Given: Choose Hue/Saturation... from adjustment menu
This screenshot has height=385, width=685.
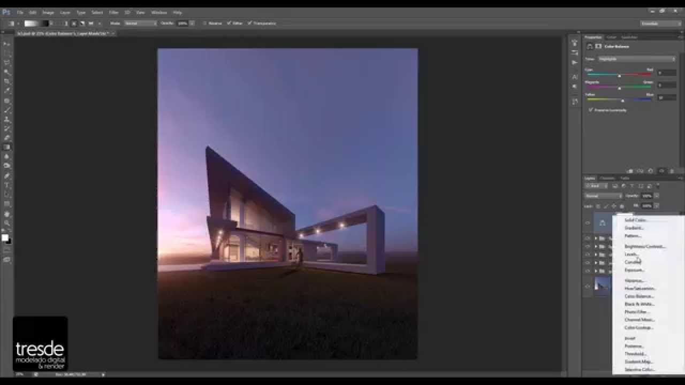Looking at the screenshot, I should coord(640,288).
